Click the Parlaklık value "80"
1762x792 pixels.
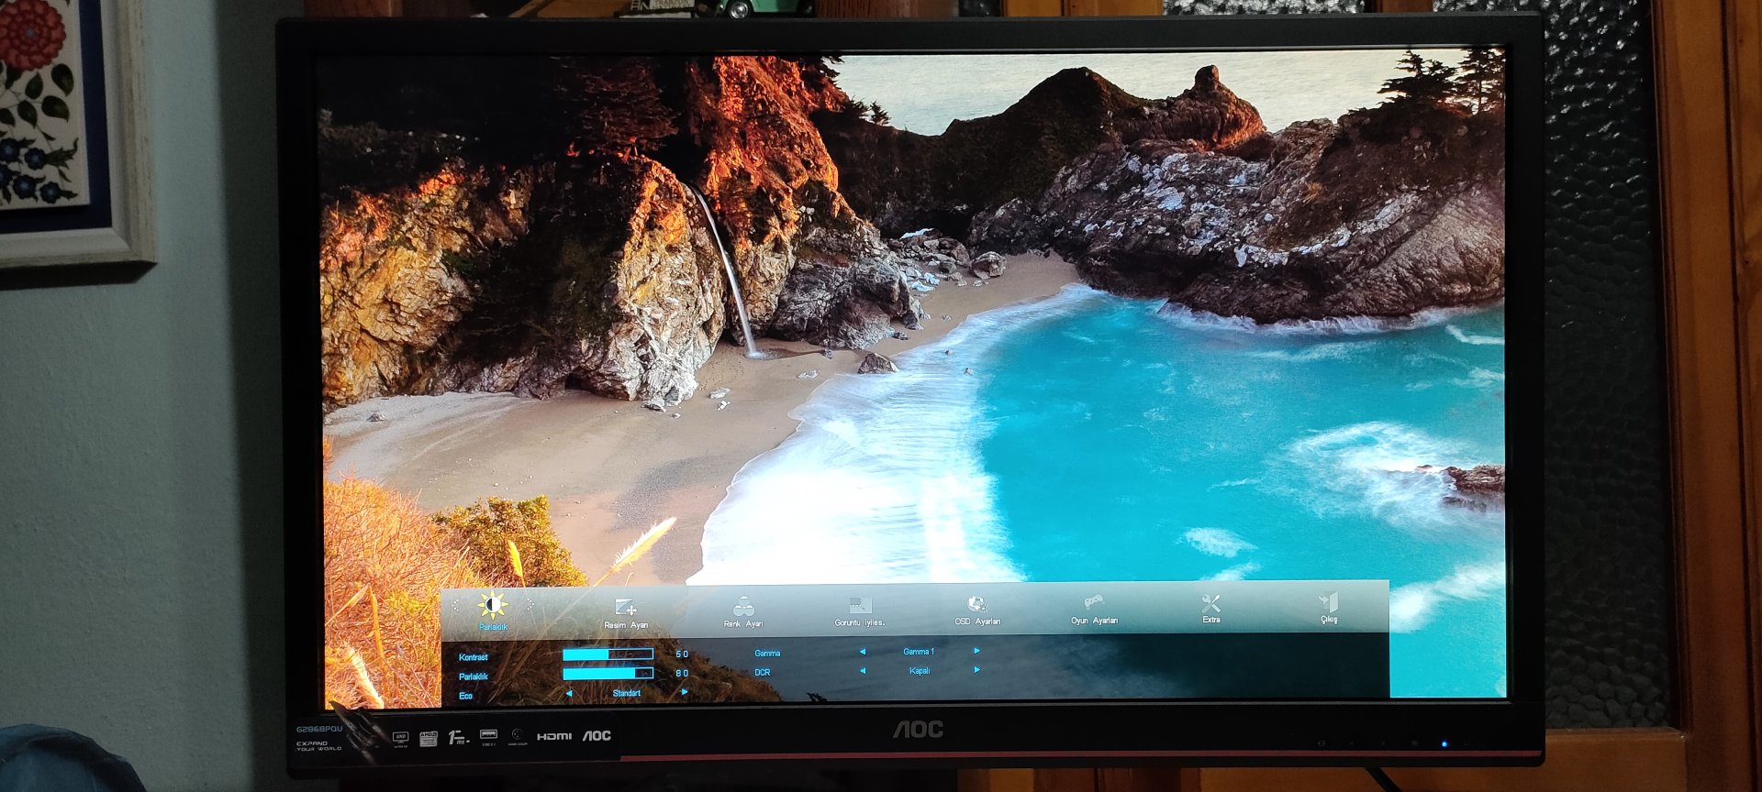(682, 674)
